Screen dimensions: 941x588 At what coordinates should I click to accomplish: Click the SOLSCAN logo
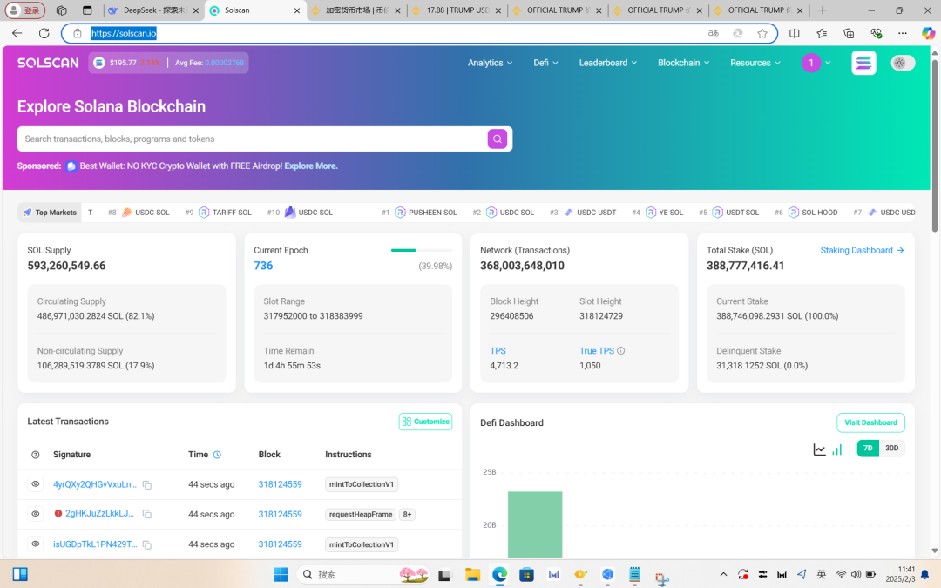pos(48,63)
